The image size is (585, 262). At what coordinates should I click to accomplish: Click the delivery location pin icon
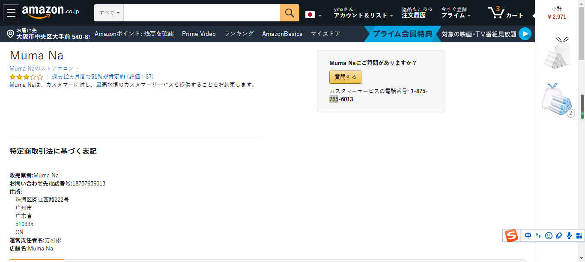point(11,34)
